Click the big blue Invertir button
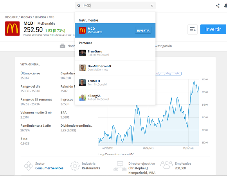This screenshot has width=227, height=176. 213,29
